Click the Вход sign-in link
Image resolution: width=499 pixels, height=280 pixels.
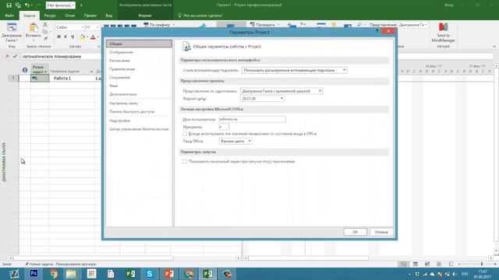point(449,5)
